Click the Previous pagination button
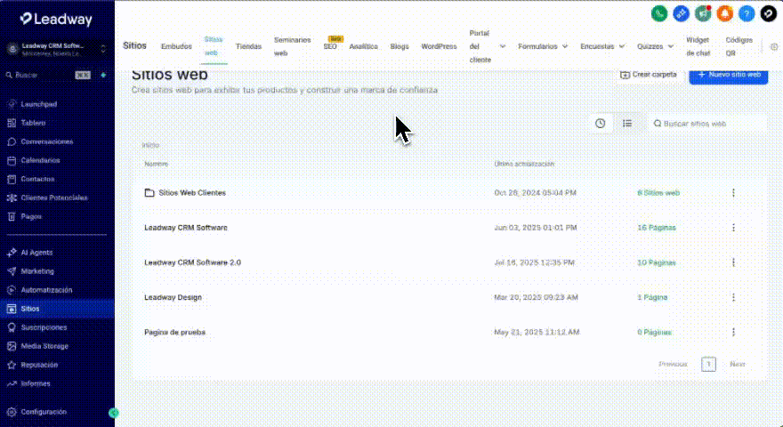783x427 pixels. coord(673,364)
